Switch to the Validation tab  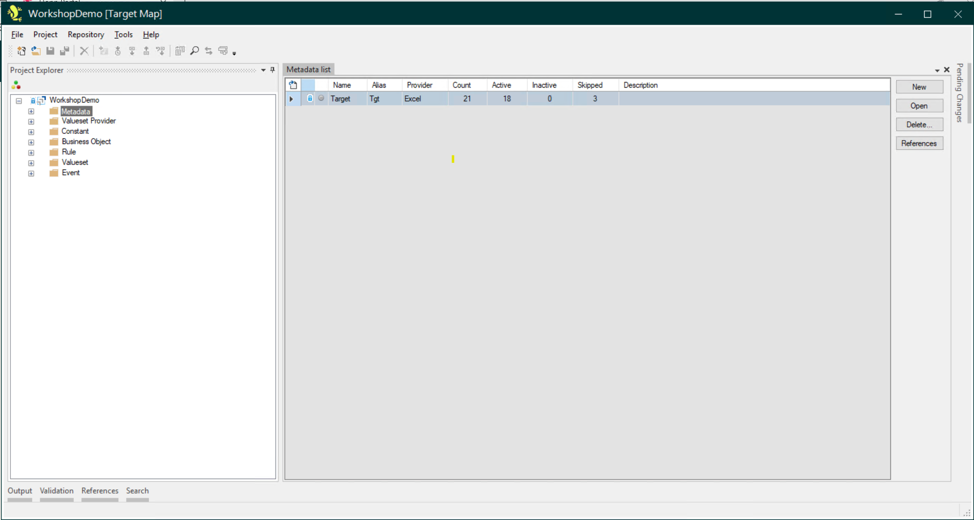(57, 490)
